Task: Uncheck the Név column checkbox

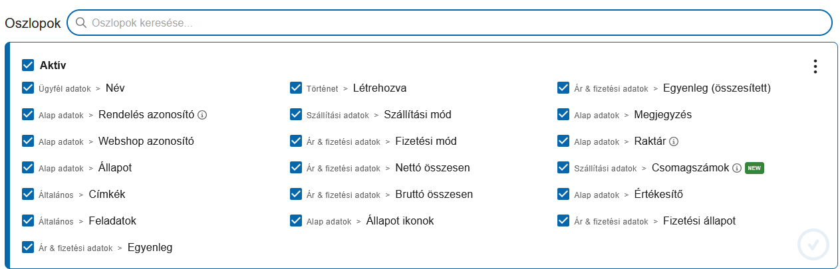Action: coord(28,88)
